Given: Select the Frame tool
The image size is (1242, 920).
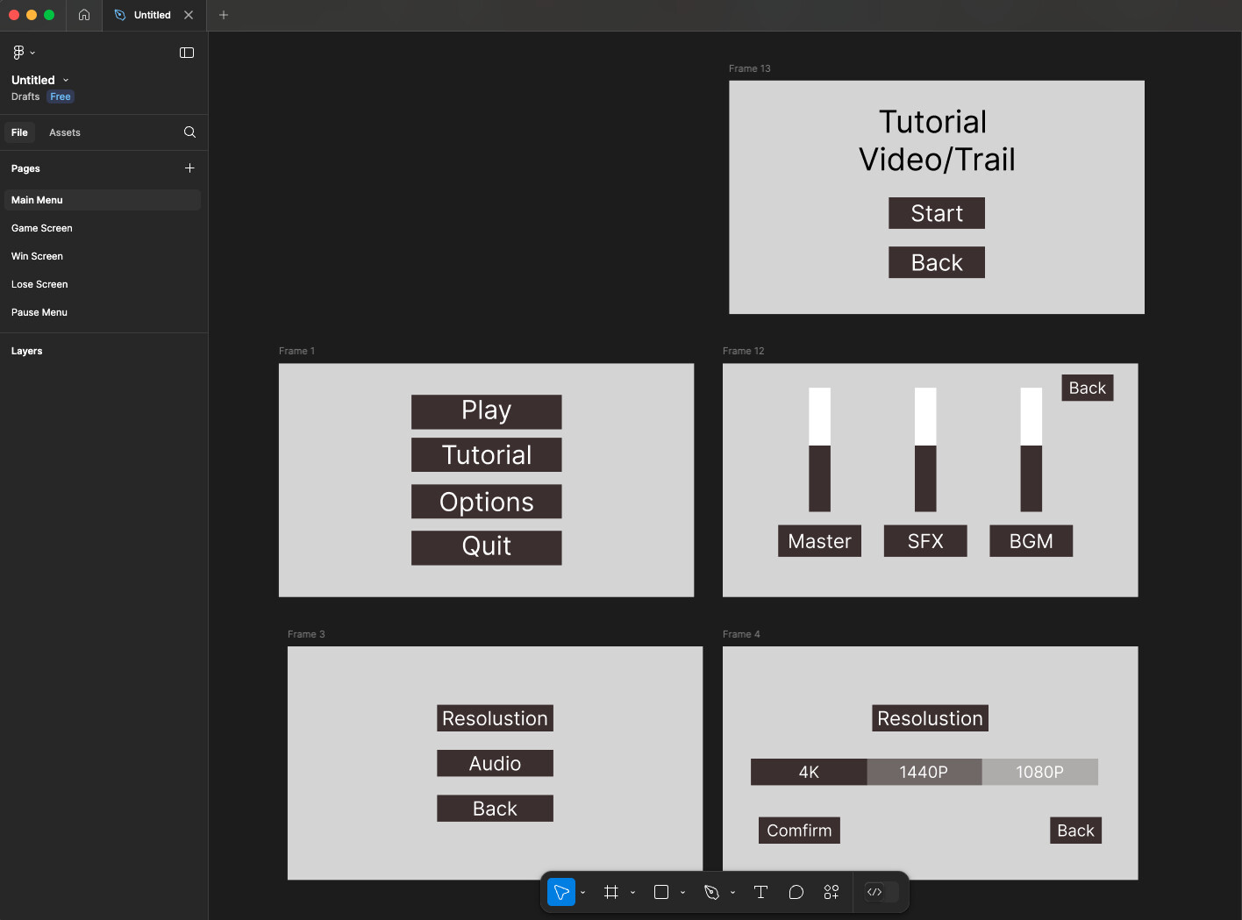Looking at the screenshot, I should point(611,892).
